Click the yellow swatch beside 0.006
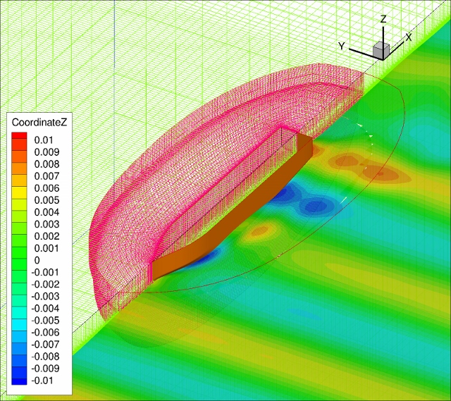The image size is (451, 401). point(19,187)
